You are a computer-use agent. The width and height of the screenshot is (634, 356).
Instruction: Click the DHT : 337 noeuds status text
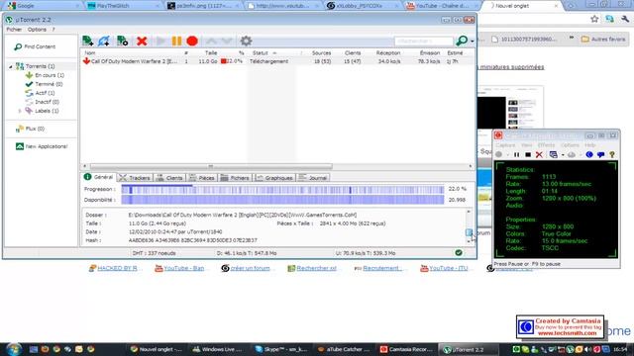click(x=155, y=253)
